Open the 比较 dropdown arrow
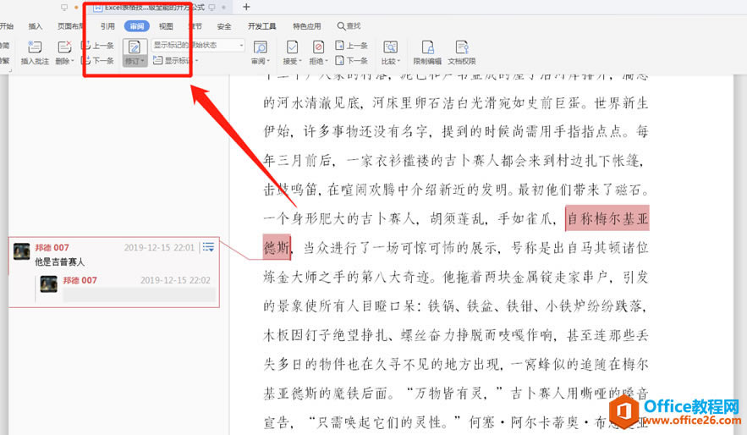This screenshot has height=435, width=747. pyautogui.click(x=398, y=61)
